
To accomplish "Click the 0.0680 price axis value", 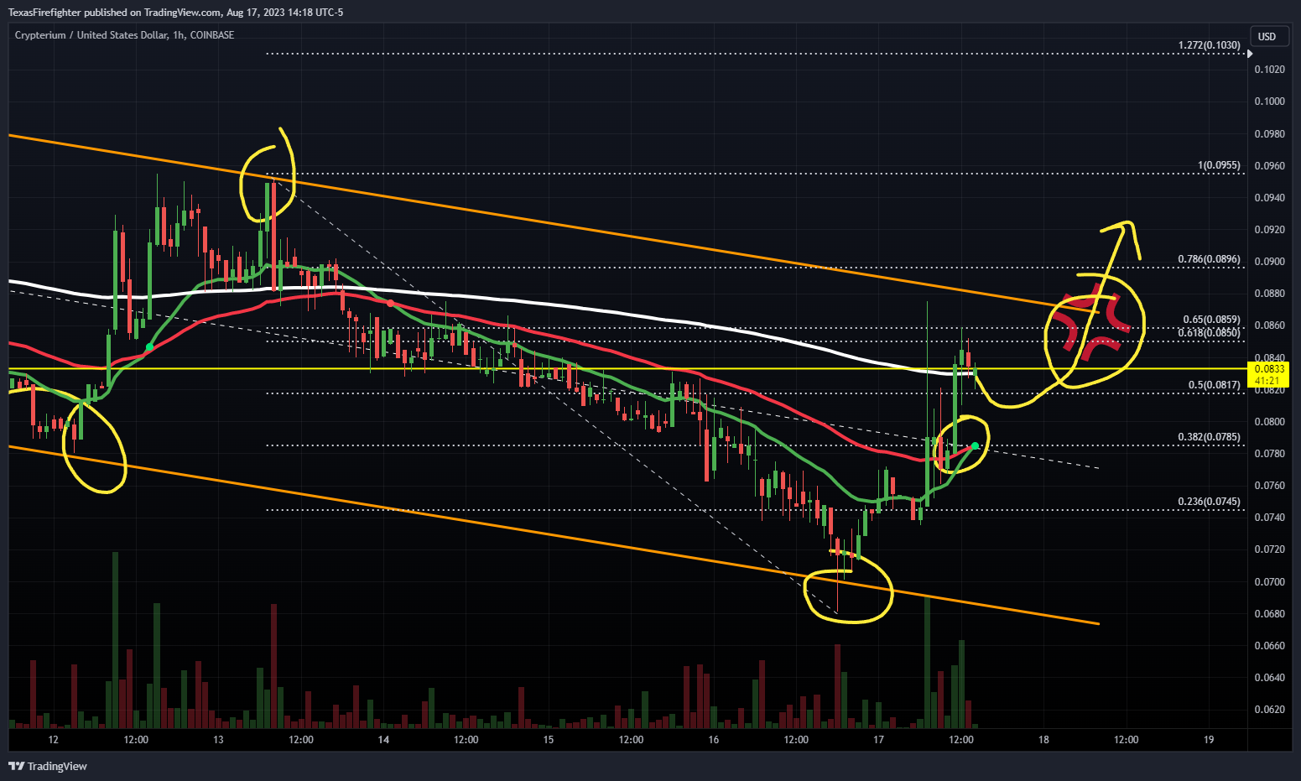I will 1269,613.
